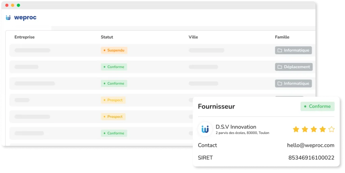Click the first Prospect status badge
Screen dimensions: 345x173
pyautogui.click(x=113, y=100)
